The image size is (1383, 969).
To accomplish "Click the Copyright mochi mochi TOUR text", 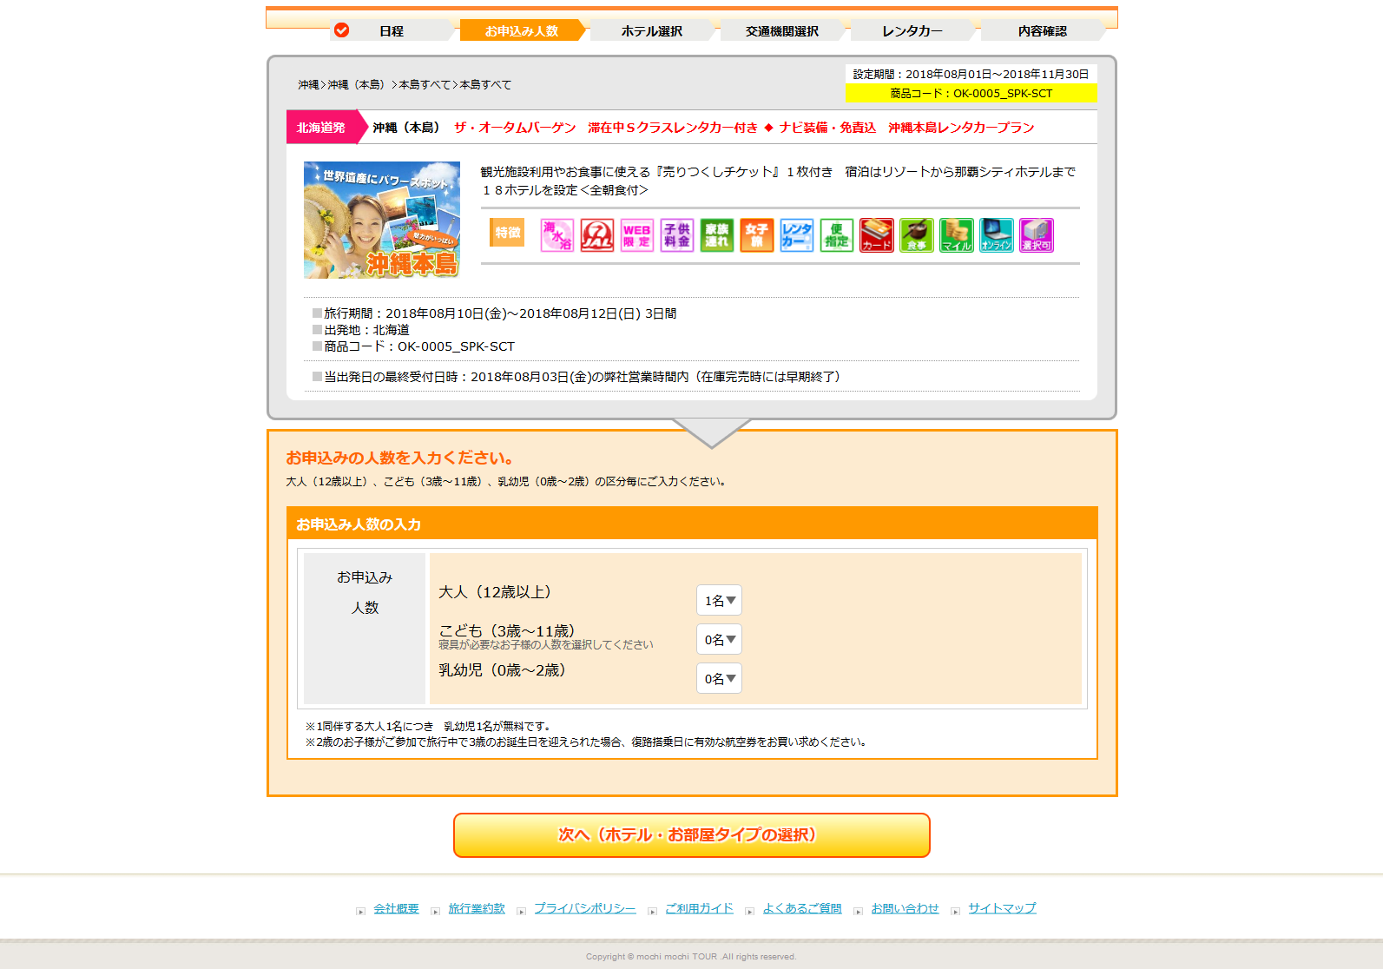I will coord(691,957).
